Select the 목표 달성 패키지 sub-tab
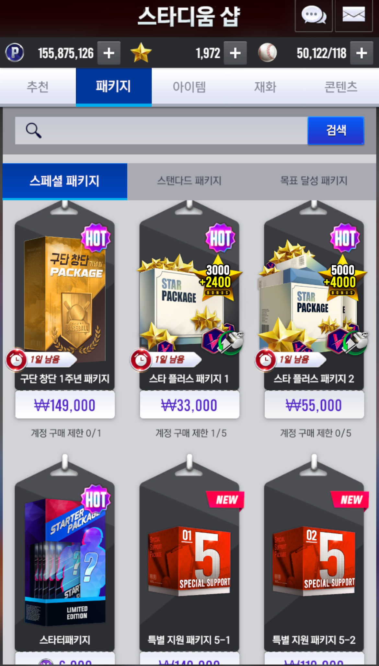This screenshot has width=379, height=666. coord(314,181)
